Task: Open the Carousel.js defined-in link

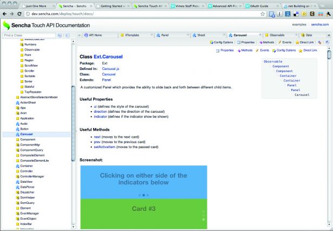Action: tap(110, 69)
